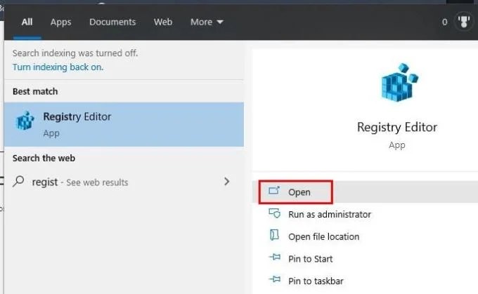
Task: Click the Open window icon
Action: [x=274, y=191]
